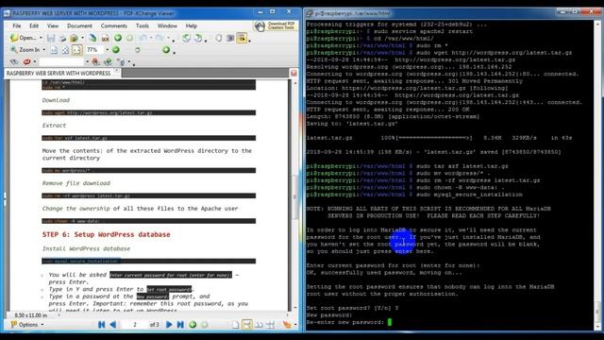
Task: Close the document tab with small x
Action: click(x=117, y=72)
